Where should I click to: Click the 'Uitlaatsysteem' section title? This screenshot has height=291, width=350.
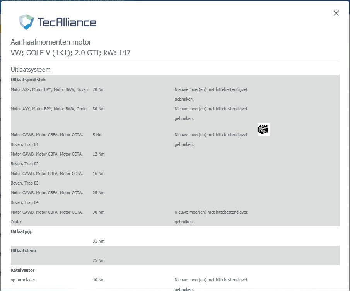[x=31, y=70]
